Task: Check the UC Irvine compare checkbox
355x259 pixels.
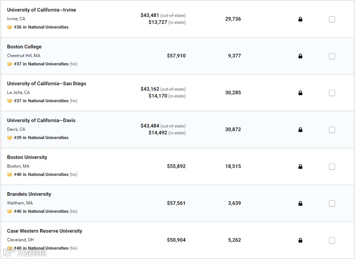Action: [x=332, y=20]
